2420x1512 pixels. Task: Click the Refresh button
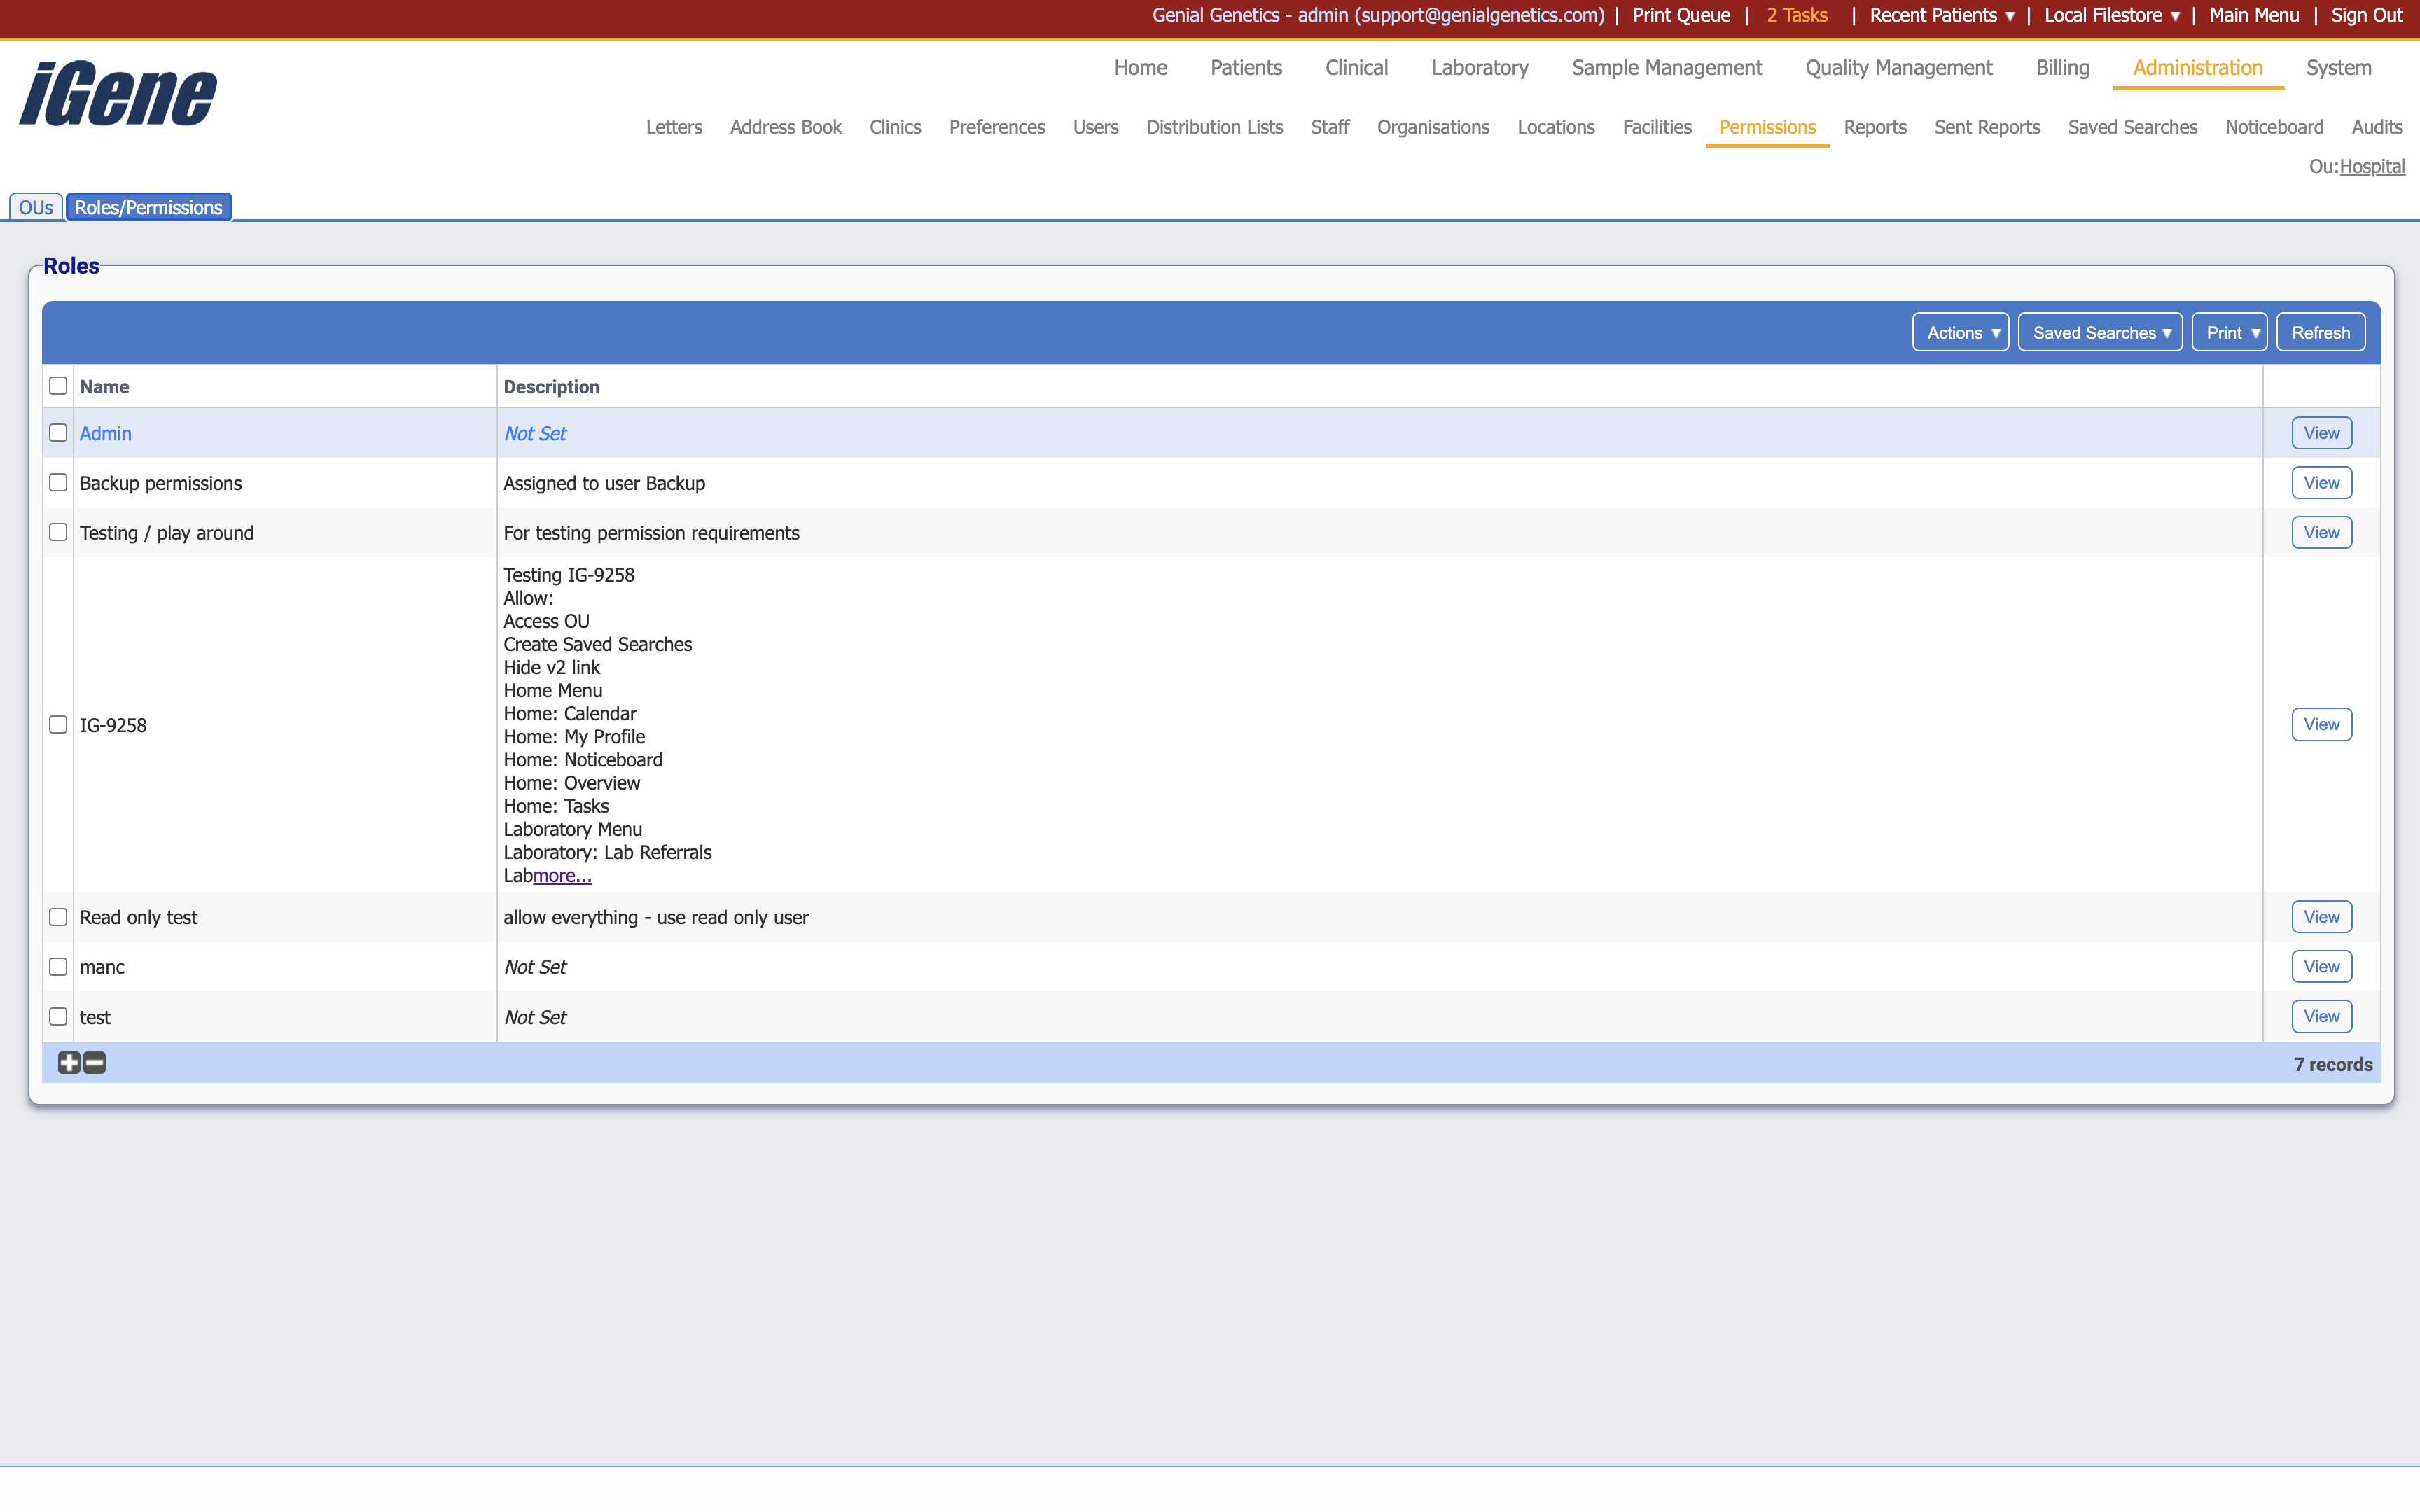point(2320,332)
